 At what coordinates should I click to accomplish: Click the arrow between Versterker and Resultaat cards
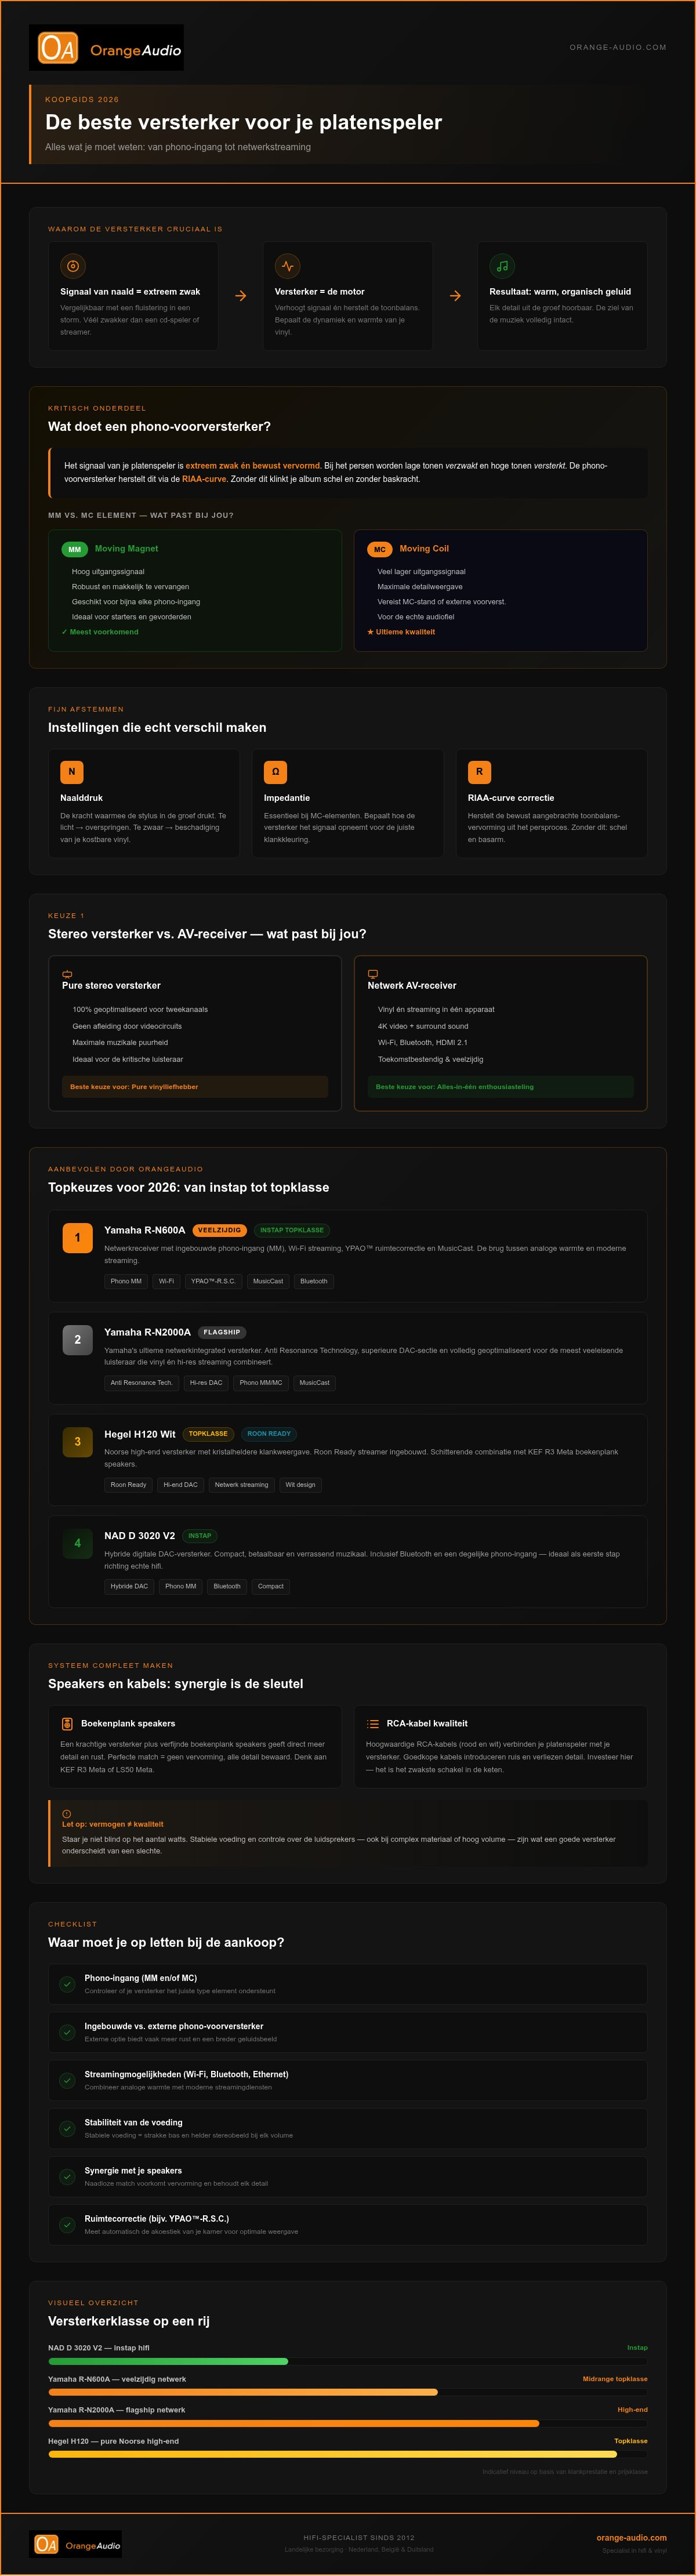tap(455, 296)
